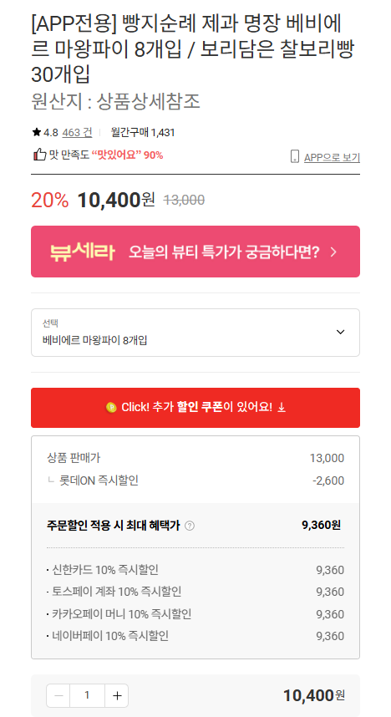Select 신한카드 10% 즉시할인 row

195,570
